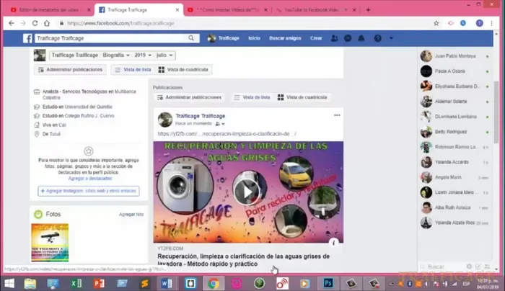
Task: Open Messenger icon in Facebook header
Action: click(x=348, y=38)
